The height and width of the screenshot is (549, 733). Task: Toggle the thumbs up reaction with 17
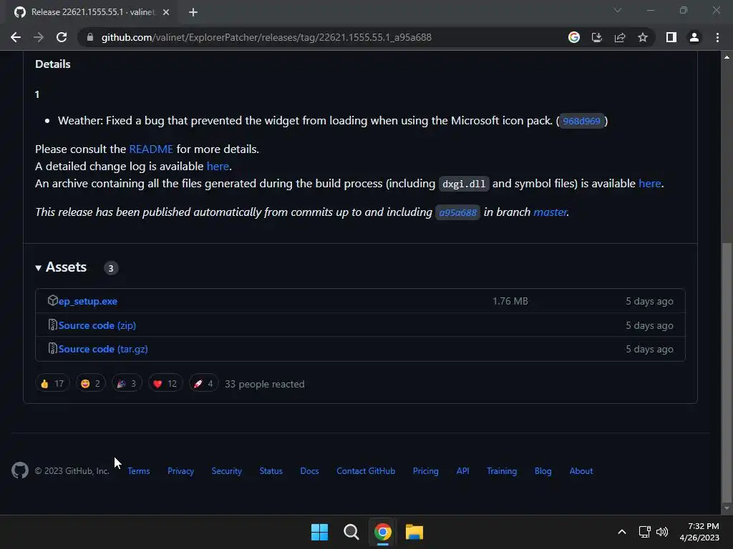point(52,384)
